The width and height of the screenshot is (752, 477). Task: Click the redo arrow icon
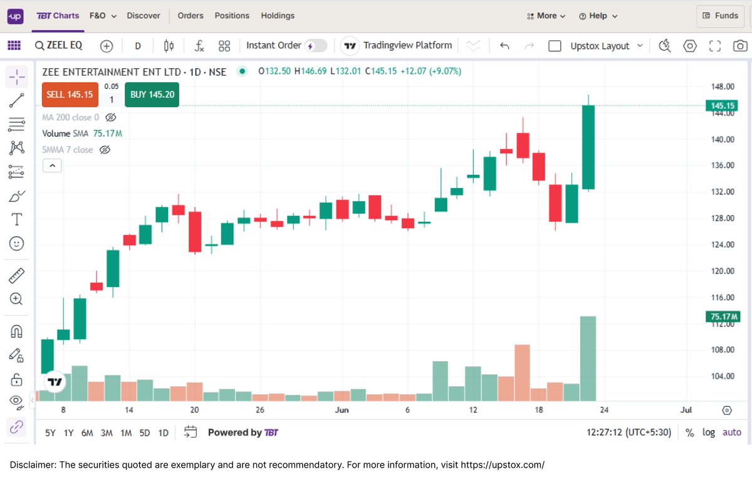530,46
